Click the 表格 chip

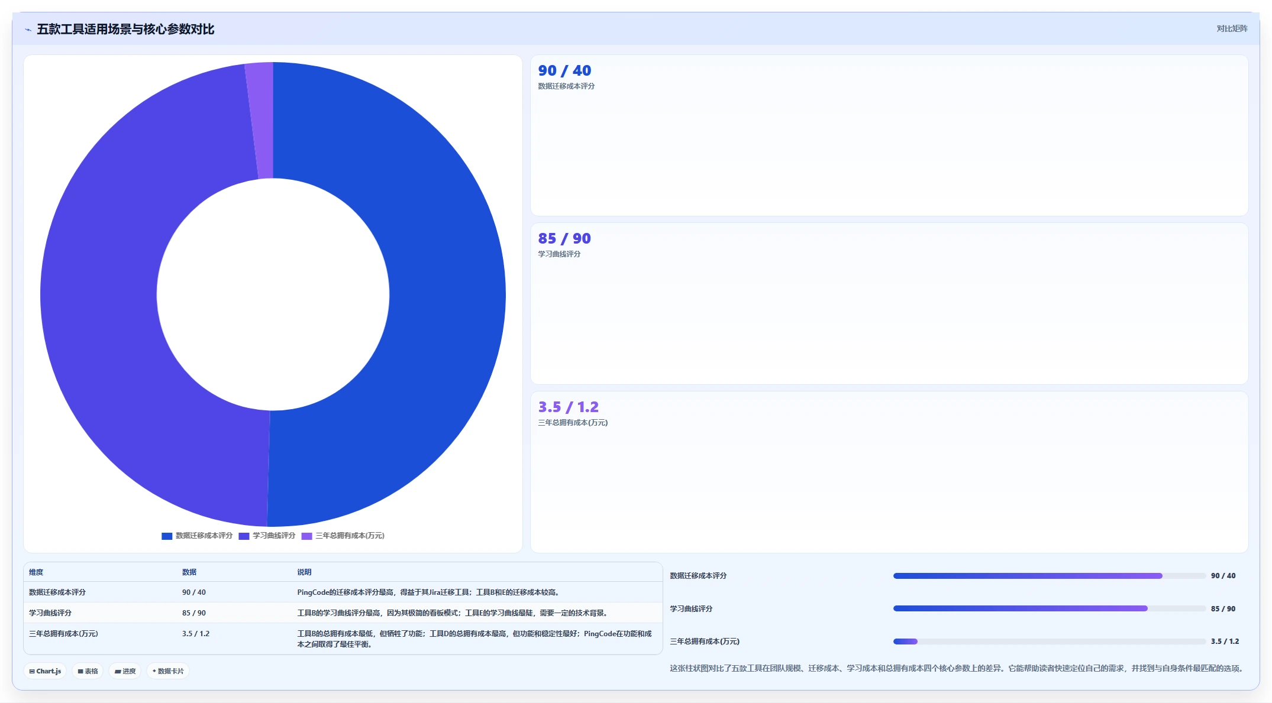point(88,671)
